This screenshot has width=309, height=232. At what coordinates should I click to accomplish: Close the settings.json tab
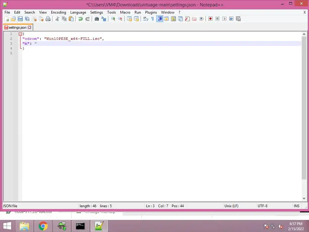29,27
